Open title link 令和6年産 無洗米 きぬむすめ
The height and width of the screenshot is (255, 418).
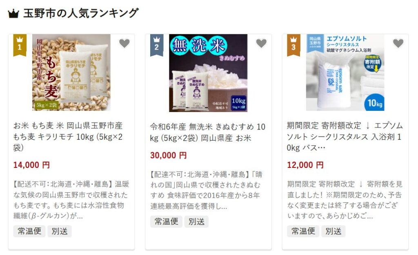(x=208, y=132)
